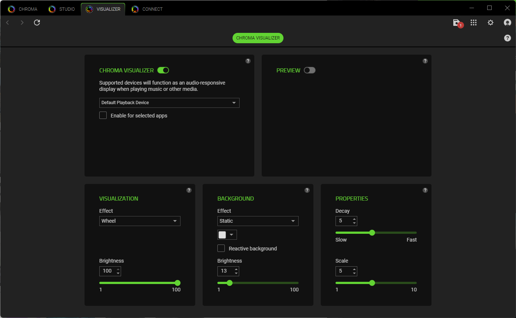Open the Default Playback Device dropdown
Image resolution: width=516 pixels, height=318 pixels.
169,103
